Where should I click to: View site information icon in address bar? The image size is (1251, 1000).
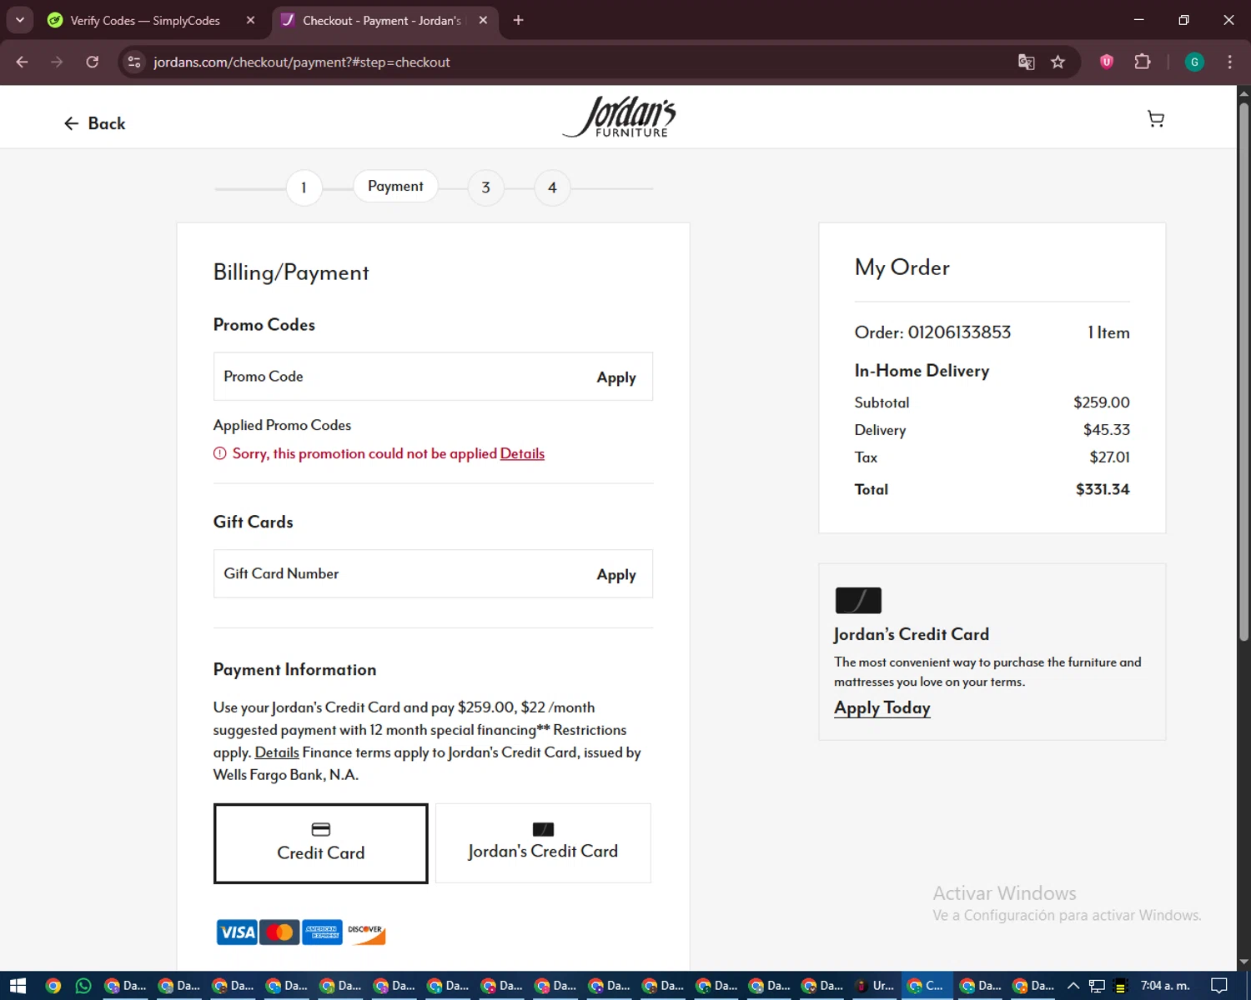(134, 62)
